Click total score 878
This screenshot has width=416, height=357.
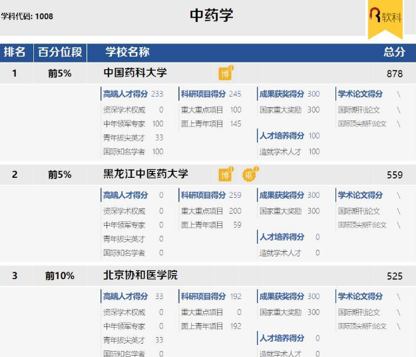395,73
